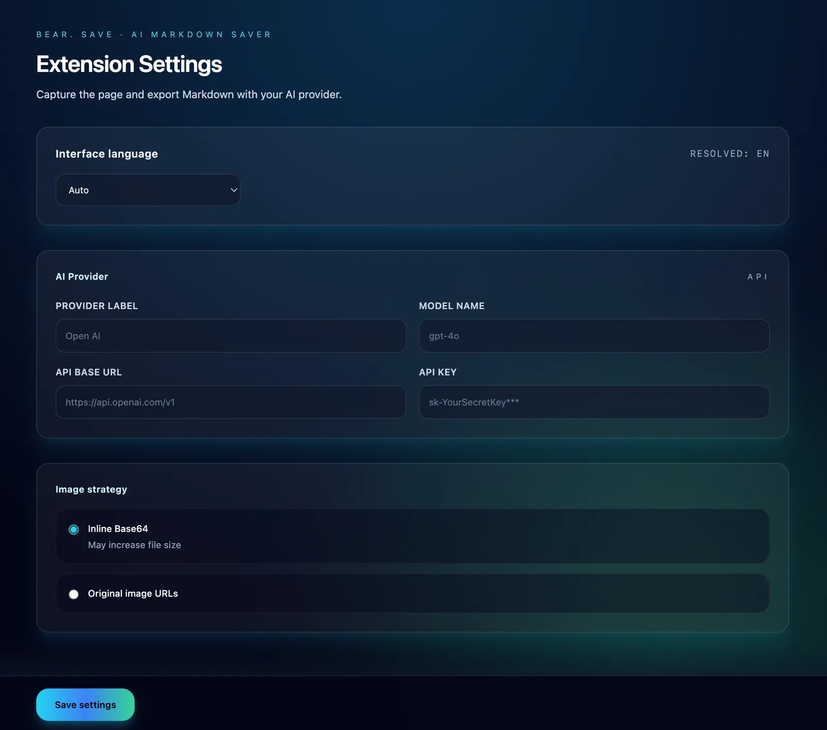Select the Inline Base64 image strategy
The height and width of the screenshot is (730, 827).
tap(73, 529)
